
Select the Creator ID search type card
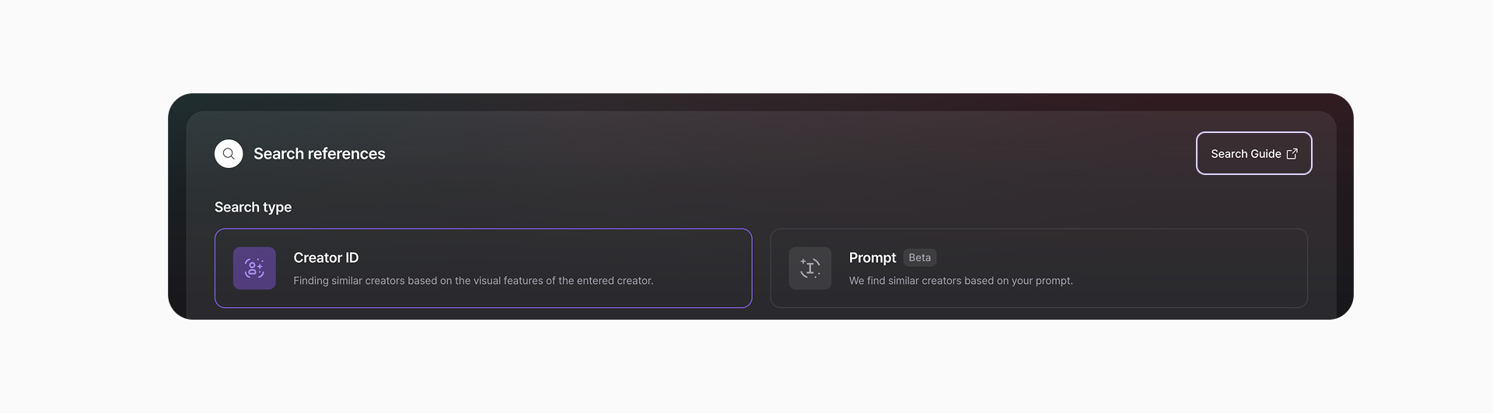[482, 268]
